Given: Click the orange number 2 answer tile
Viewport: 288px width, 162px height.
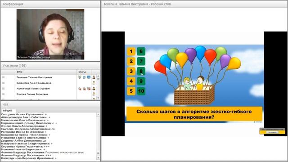Looking at the screenshot, I should tap(131, 61).
